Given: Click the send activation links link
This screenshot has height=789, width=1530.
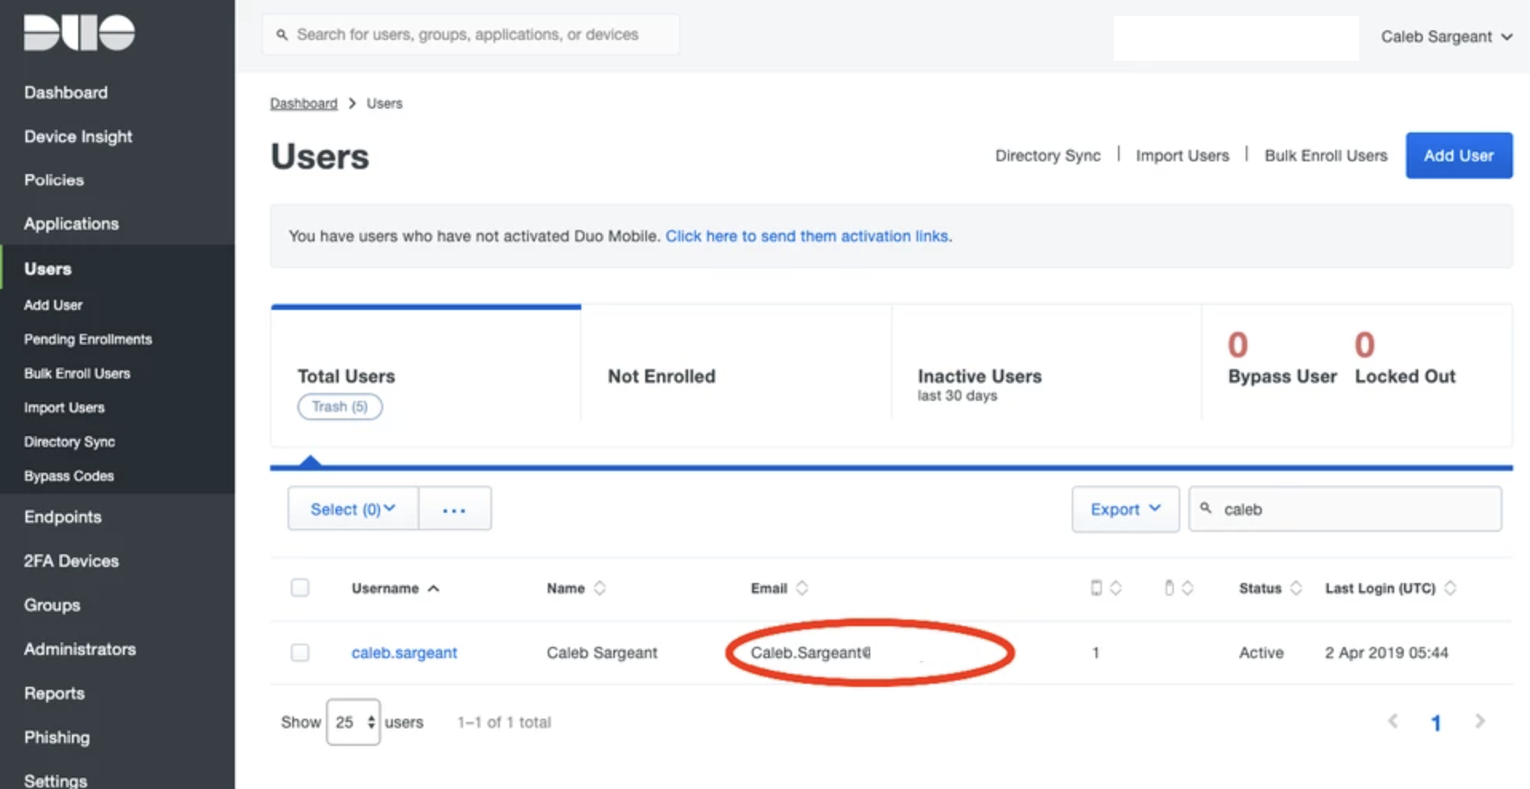Looking at the screenshot, I should pos(807,236).
